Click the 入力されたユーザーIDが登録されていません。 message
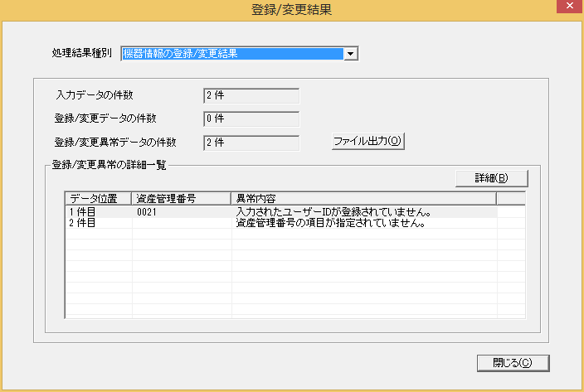This screenshot has height=392, width=584. point(333,212)
